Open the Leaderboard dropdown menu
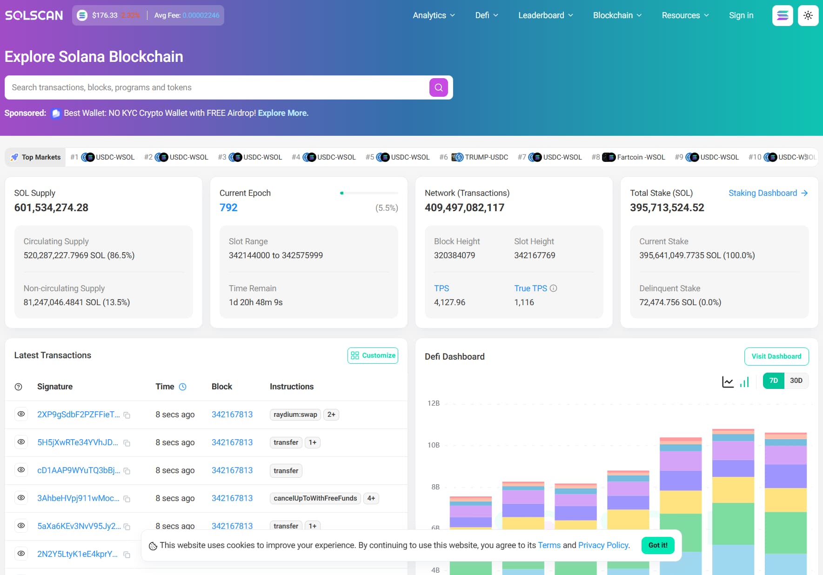Viewport: 823px width, 575px height. pyautogui.click(x=545, y=15)
